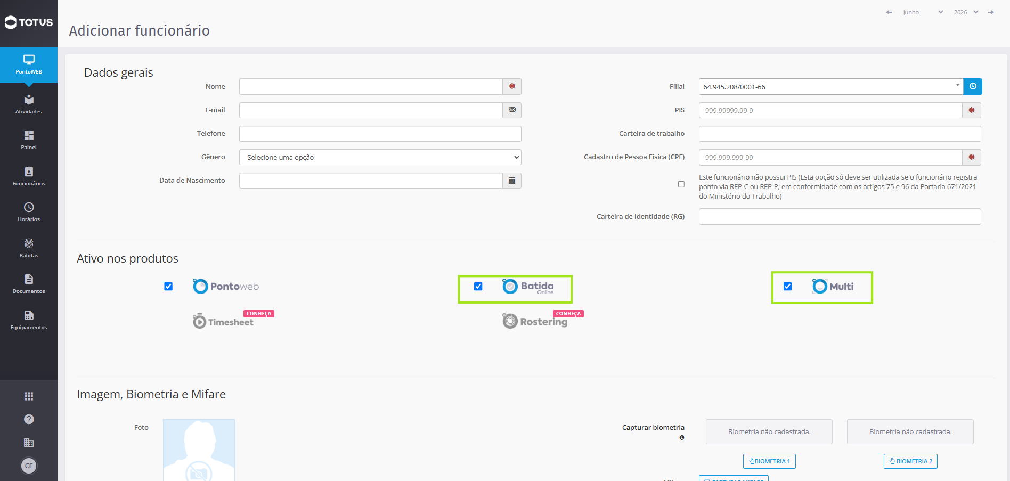Uncheck the Multi product checkbox
1010x481 pixels.
tap(788, 287)
